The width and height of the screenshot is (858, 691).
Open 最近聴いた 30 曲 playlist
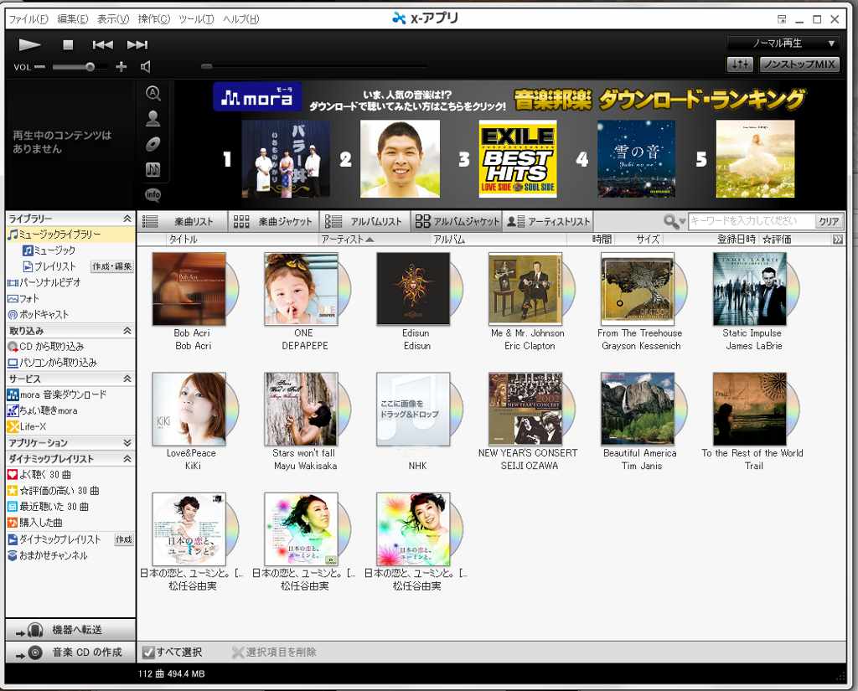(48, 507)
